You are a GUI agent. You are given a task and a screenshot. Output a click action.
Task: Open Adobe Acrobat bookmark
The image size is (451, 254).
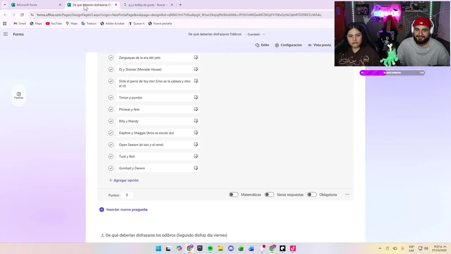[112, 24]
